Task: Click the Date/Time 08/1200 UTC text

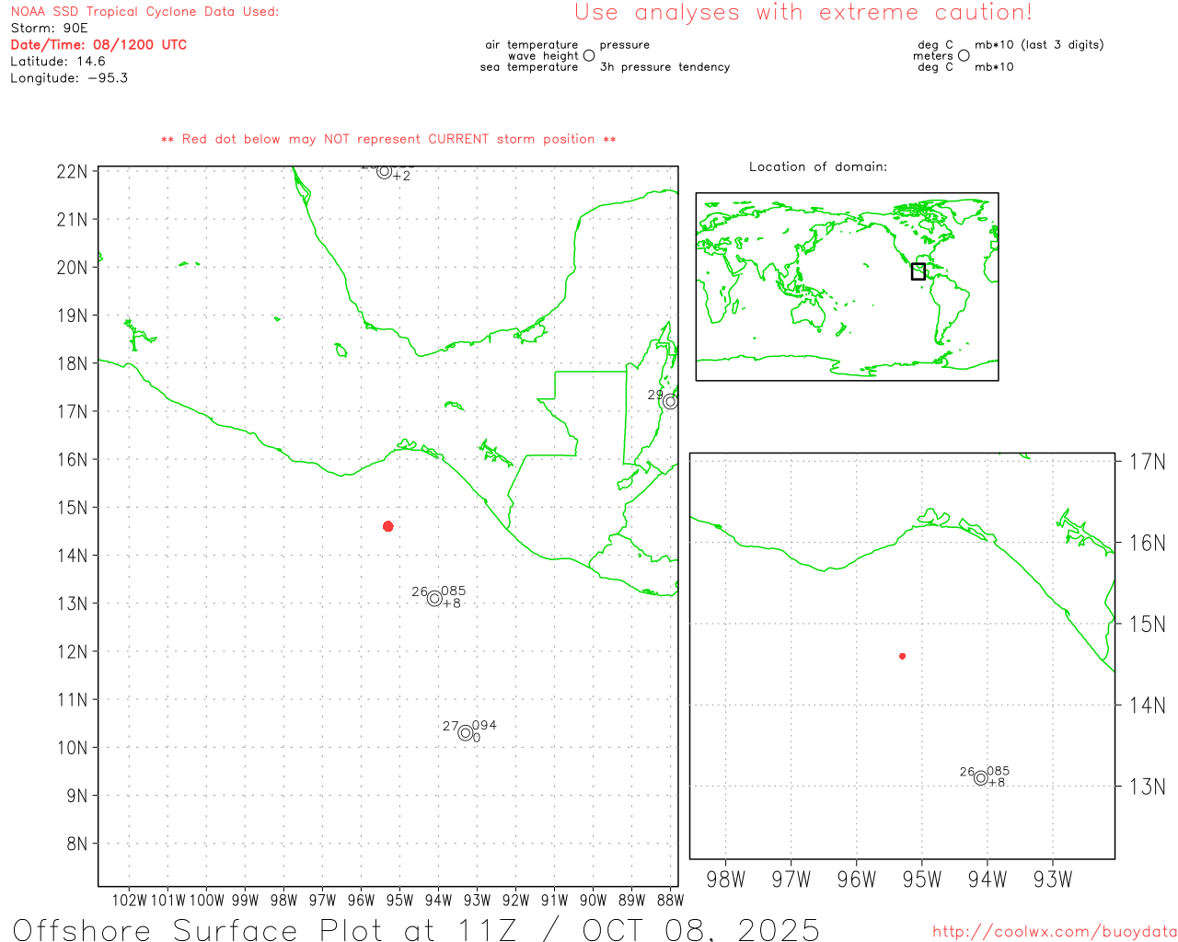Action: pos(98,45)
